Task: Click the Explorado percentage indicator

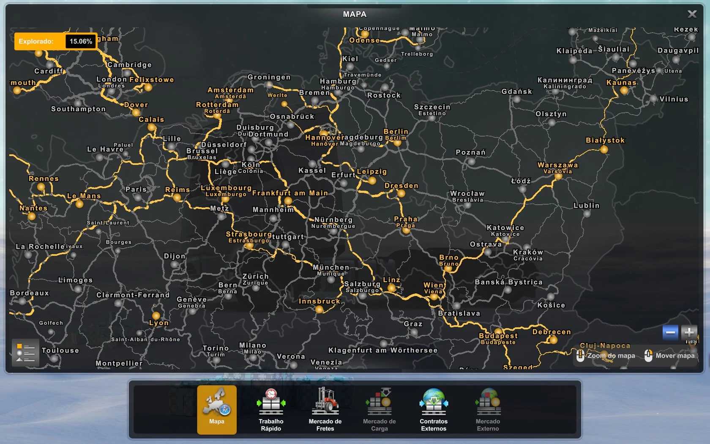Action: point(55,41)
